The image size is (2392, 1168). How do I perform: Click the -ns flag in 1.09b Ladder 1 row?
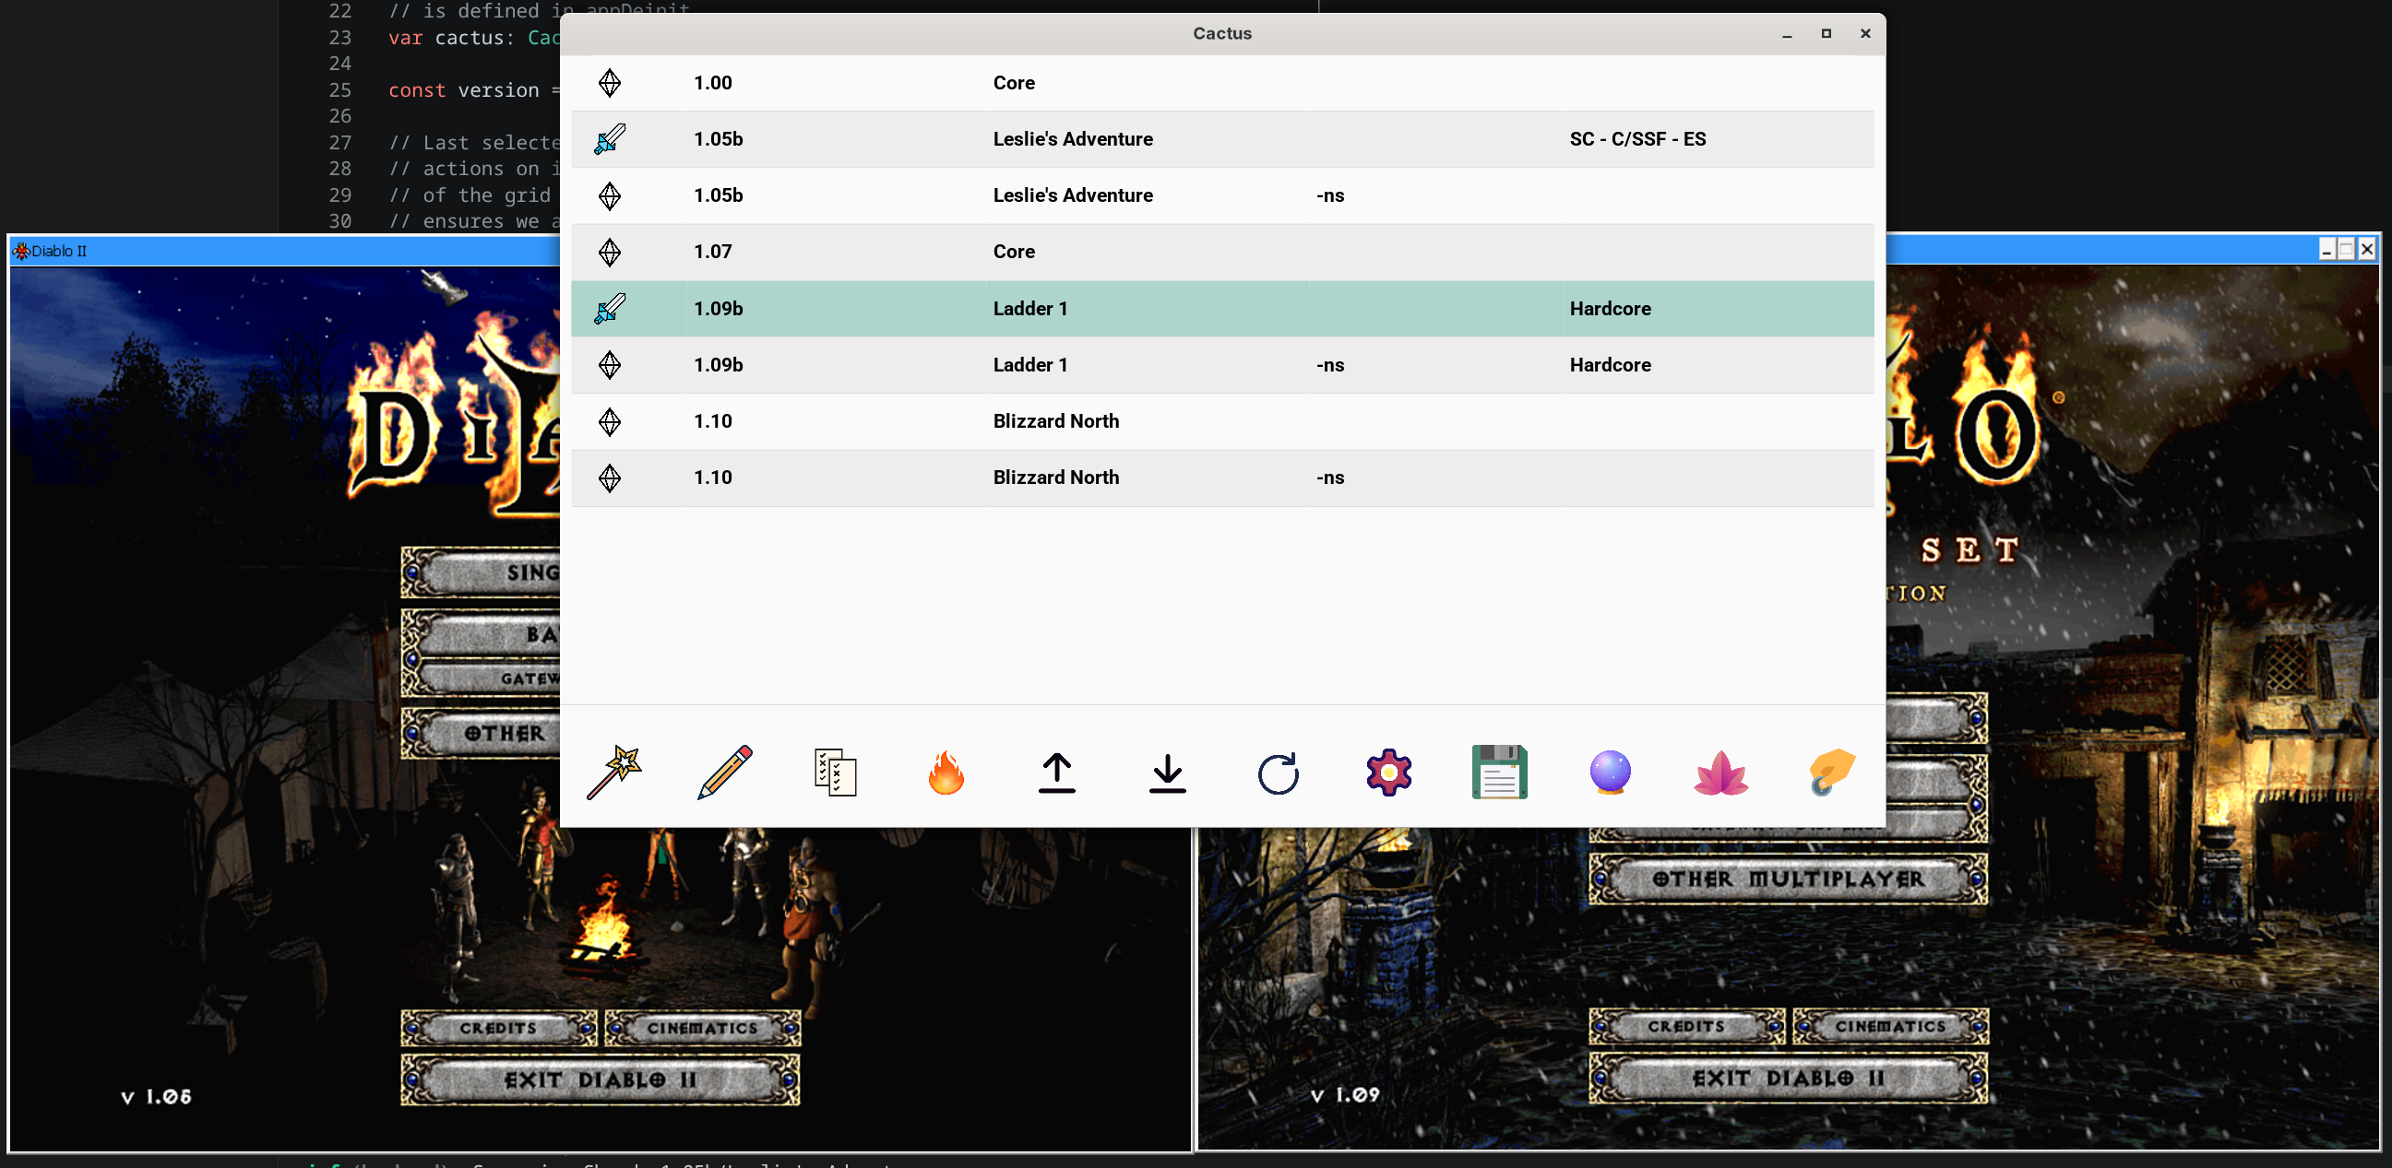(x=1329, y=364)
